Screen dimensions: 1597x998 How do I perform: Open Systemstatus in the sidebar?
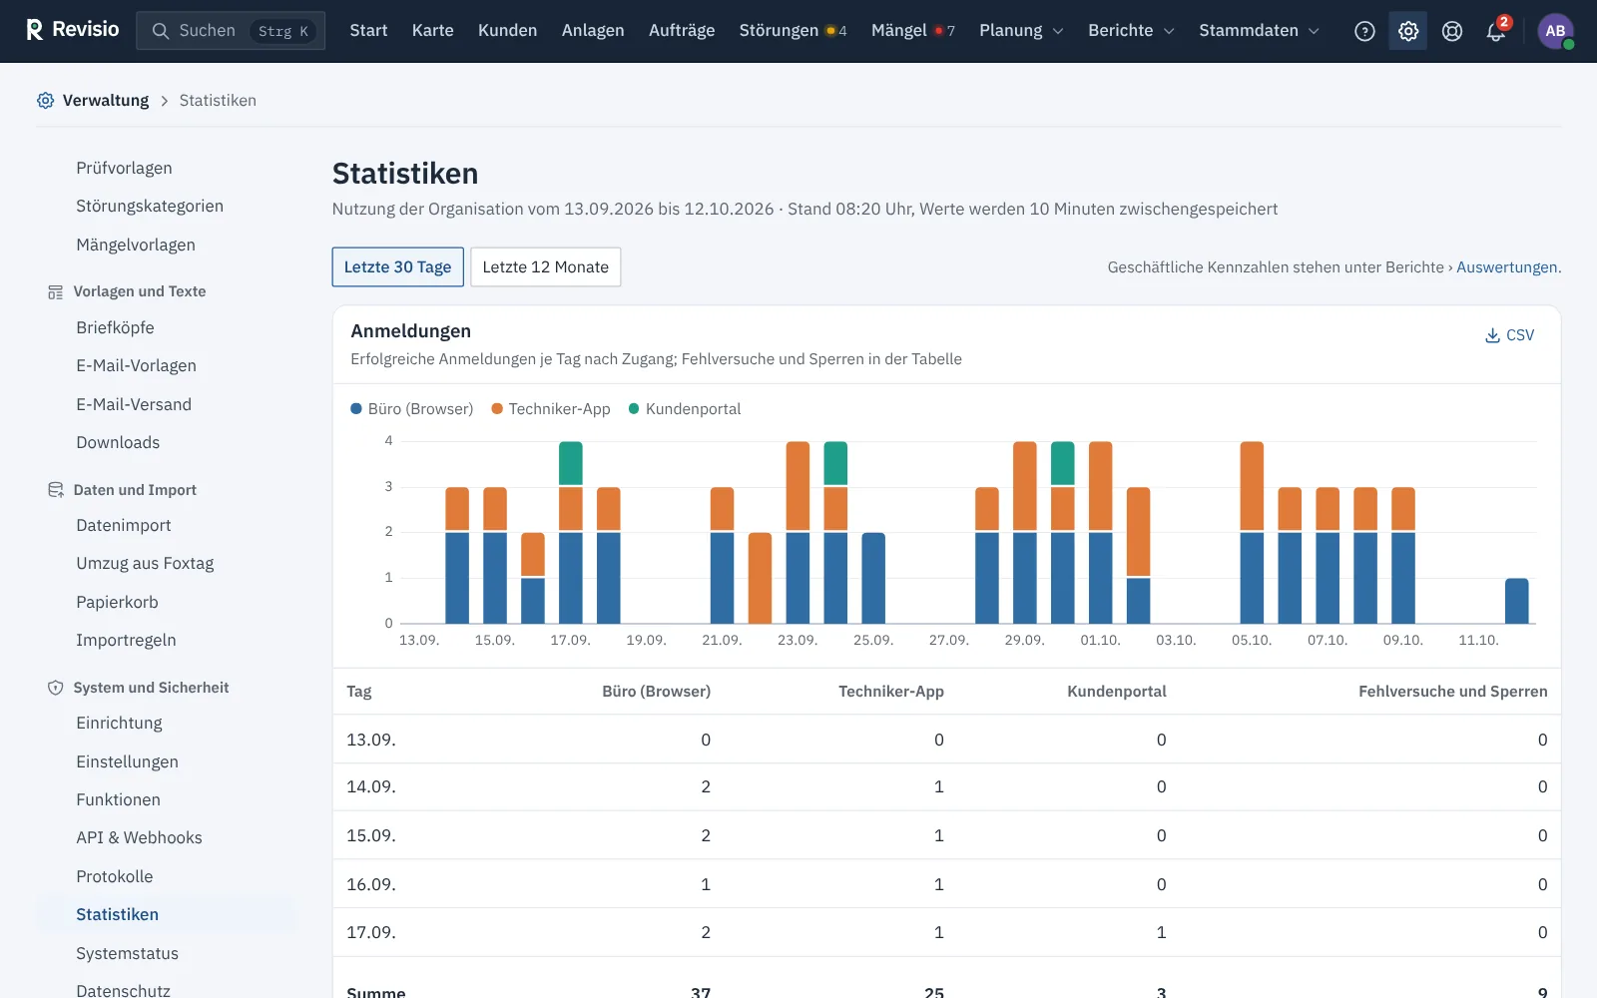click(127, 953)
